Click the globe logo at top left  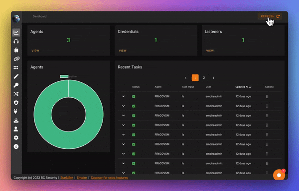pyautogui.click(x=16, y=19)
